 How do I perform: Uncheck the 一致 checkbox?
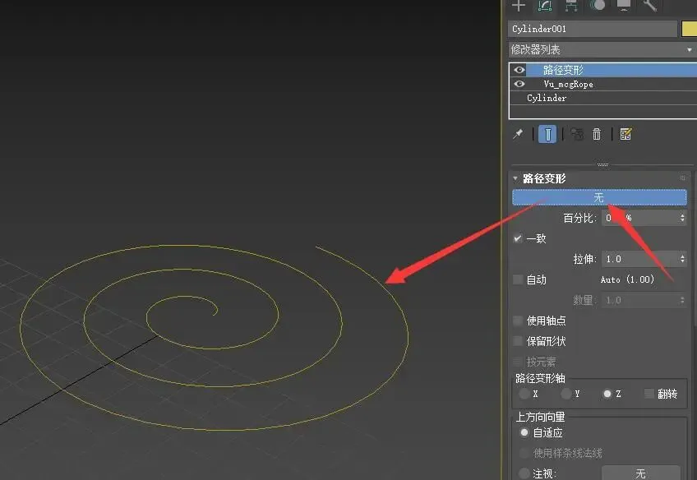pyautogui.click(x=518, y=238)
